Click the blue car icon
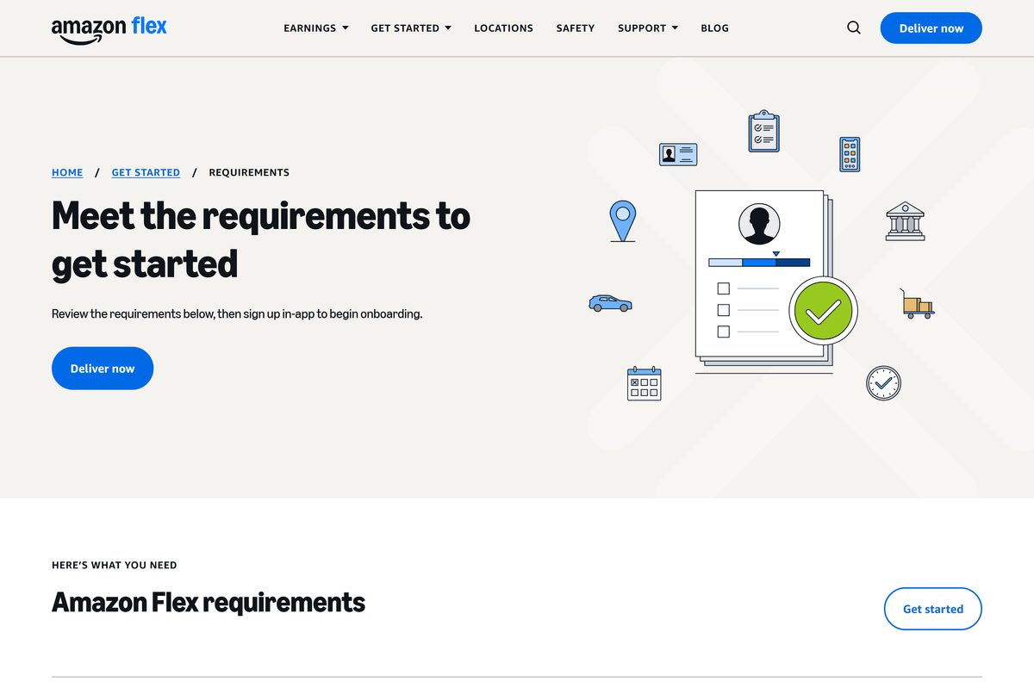The image size is (1034, 682). point(610,303)
